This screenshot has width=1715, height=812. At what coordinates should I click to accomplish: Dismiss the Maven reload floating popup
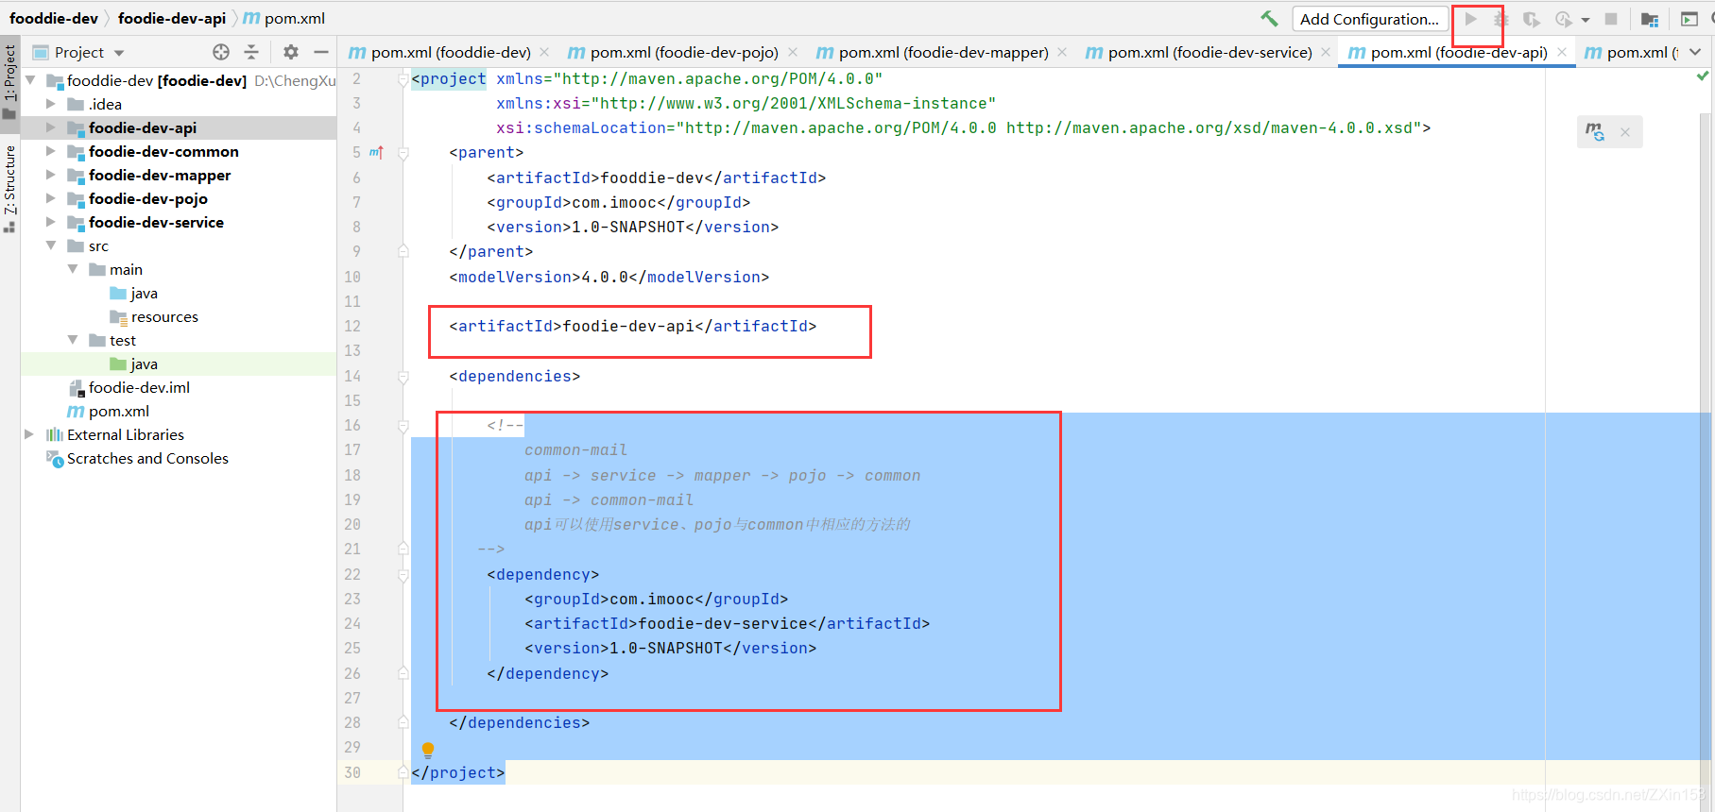coord(1625,132)
